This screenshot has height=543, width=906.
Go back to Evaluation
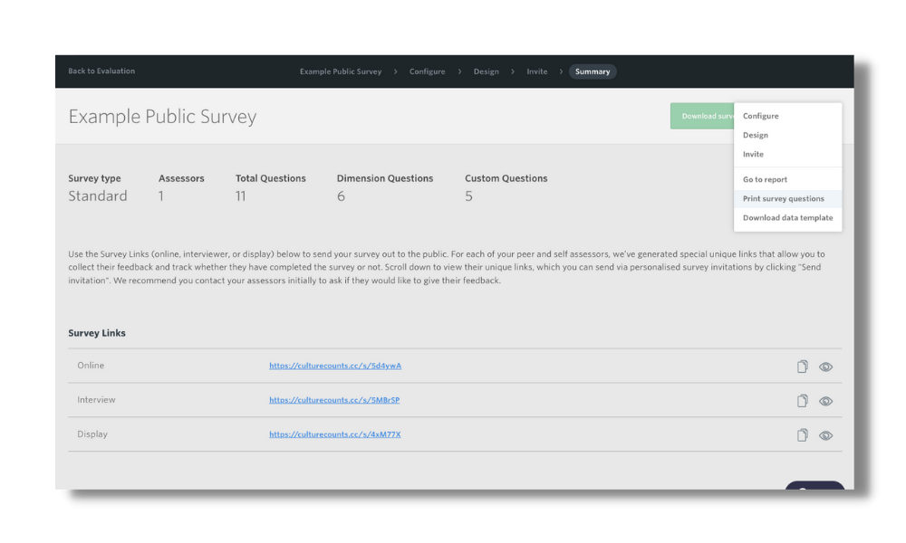[x=101, y=71]
